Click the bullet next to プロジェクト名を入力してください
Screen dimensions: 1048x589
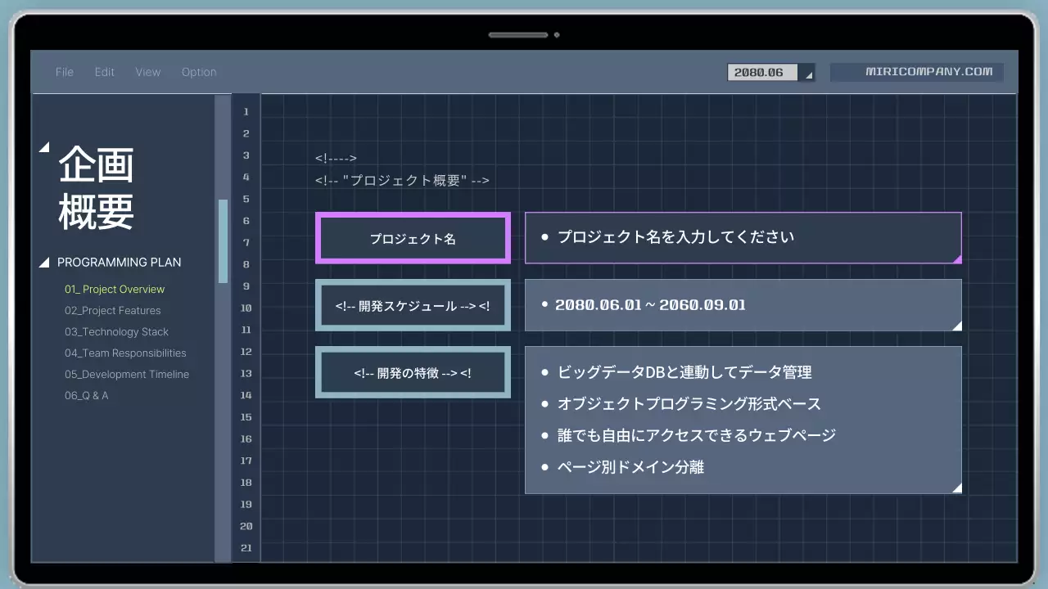tap(544, 236)
